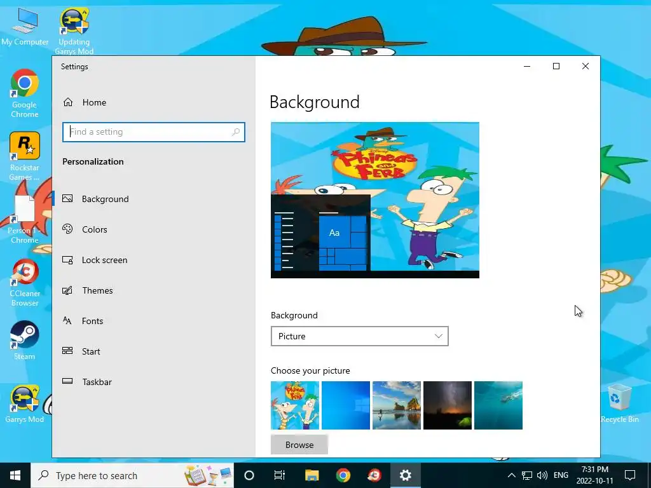Open Start personalization settings
The width and height of the screenshot is (651, 488).
pos(154,351)
